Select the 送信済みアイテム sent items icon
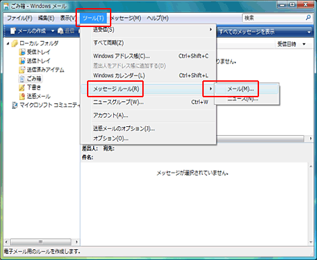This screenshot has width=317, height=260. pyautogui.click(x=22, y=70)
